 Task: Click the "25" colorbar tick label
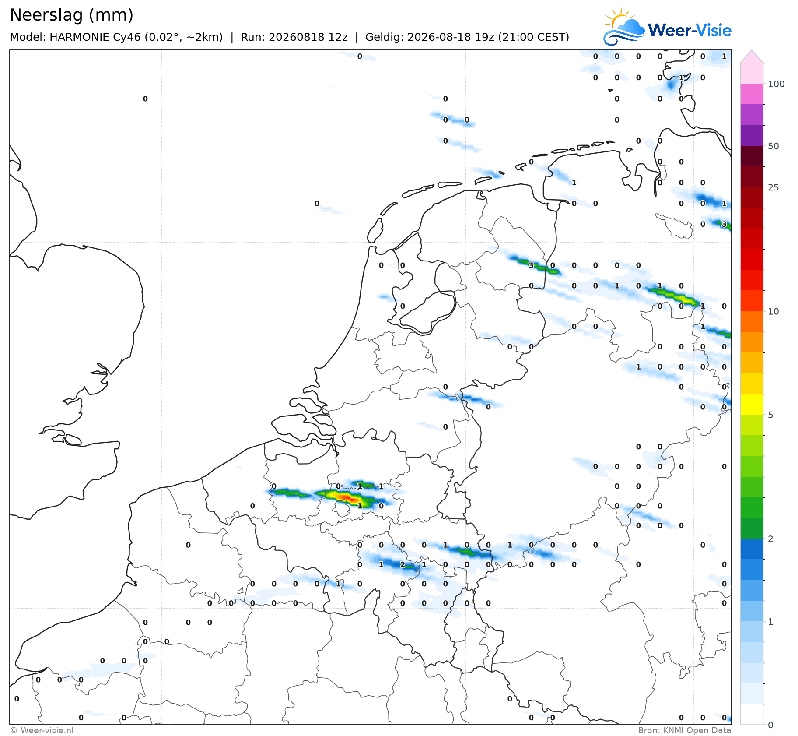[773, 187]
